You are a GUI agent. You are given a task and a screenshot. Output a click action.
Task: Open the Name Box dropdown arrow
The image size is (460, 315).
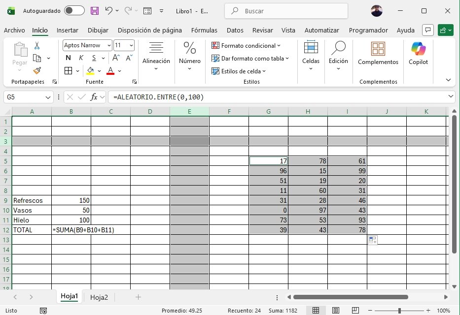48,97
